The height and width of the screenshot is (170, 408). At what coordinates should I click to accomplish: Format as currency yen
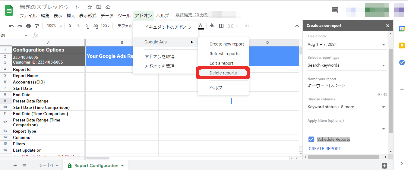70,26
